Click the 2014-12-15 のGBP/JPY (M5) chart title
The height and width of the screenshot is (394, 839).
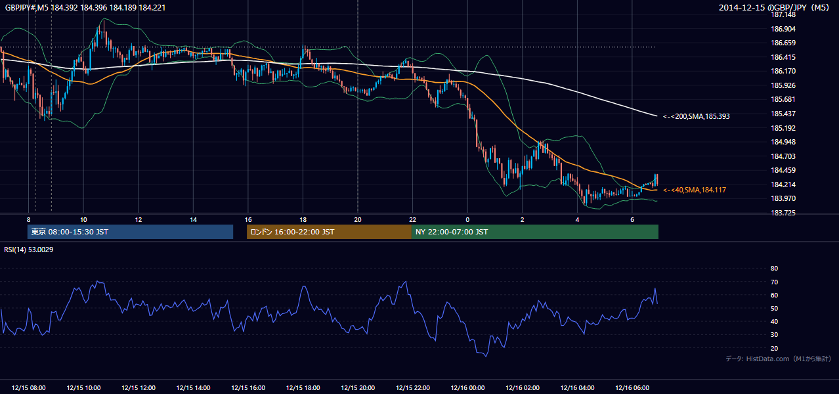pos(775,8)
